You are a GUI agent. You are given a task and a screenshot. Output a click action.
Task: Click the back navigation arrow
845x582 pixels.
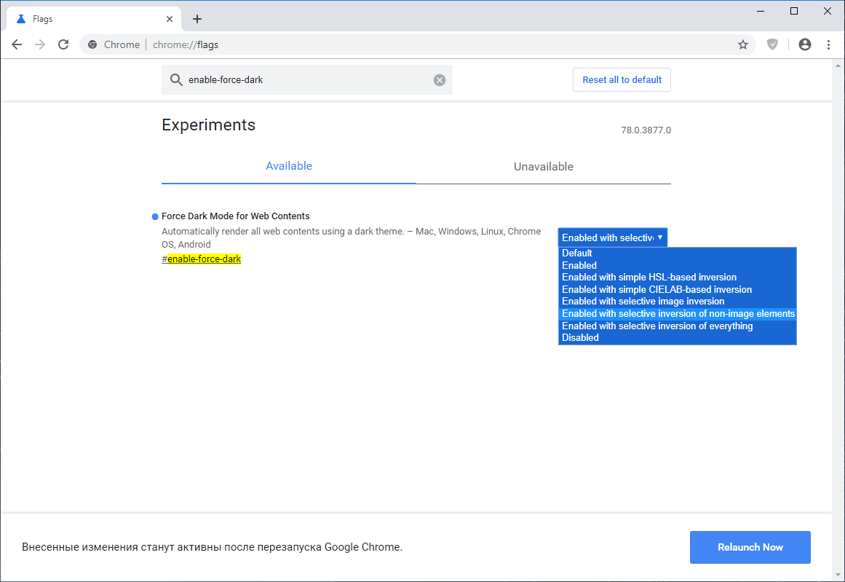17,44
